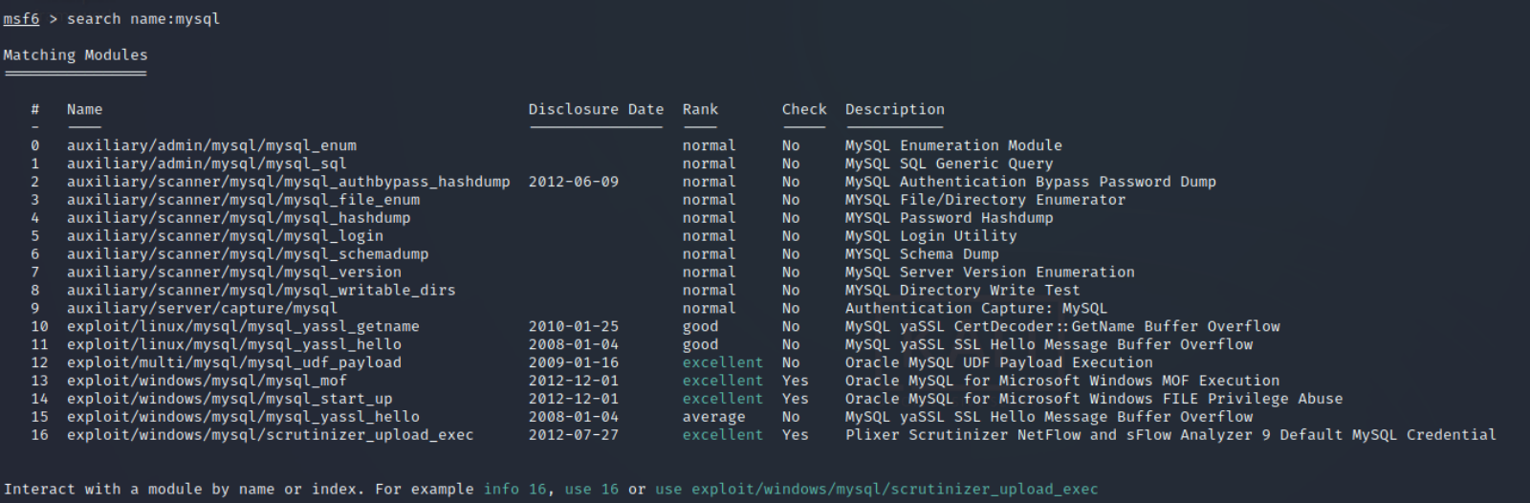The image size is (1530, 503).
Task: Click 'MySQL Authentication Bypass Password Dump' description
Action: [1031, 183]
